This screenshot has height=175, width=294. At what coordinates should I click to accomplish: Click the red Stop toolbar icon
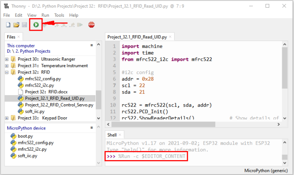point(91,25)
